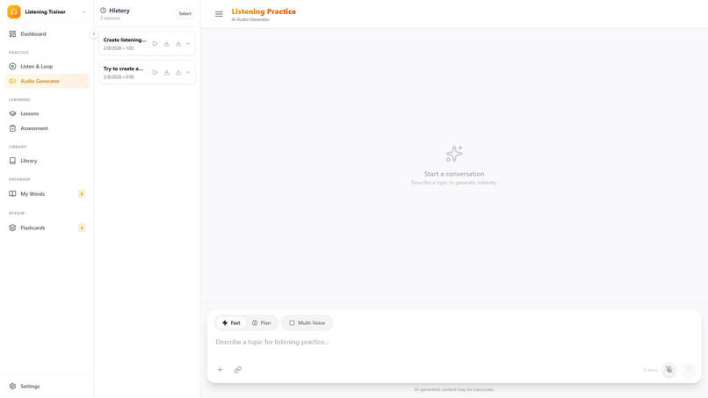This screenshot has height=398, width=708.
Task: Click the Lessons graduation cap icon
Action: (x=12, y=114)
